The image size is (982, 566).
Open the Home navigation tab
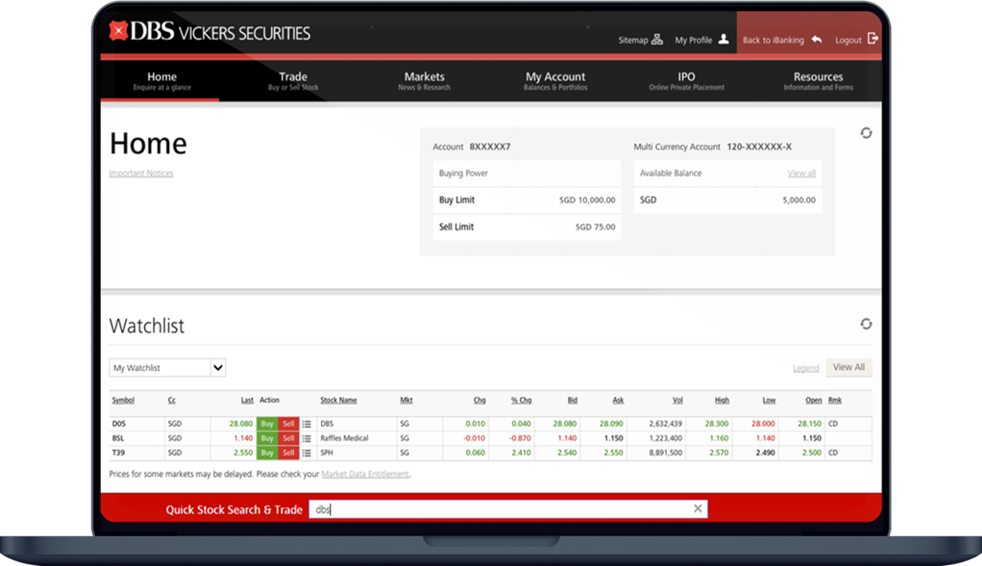click(162, 81)
